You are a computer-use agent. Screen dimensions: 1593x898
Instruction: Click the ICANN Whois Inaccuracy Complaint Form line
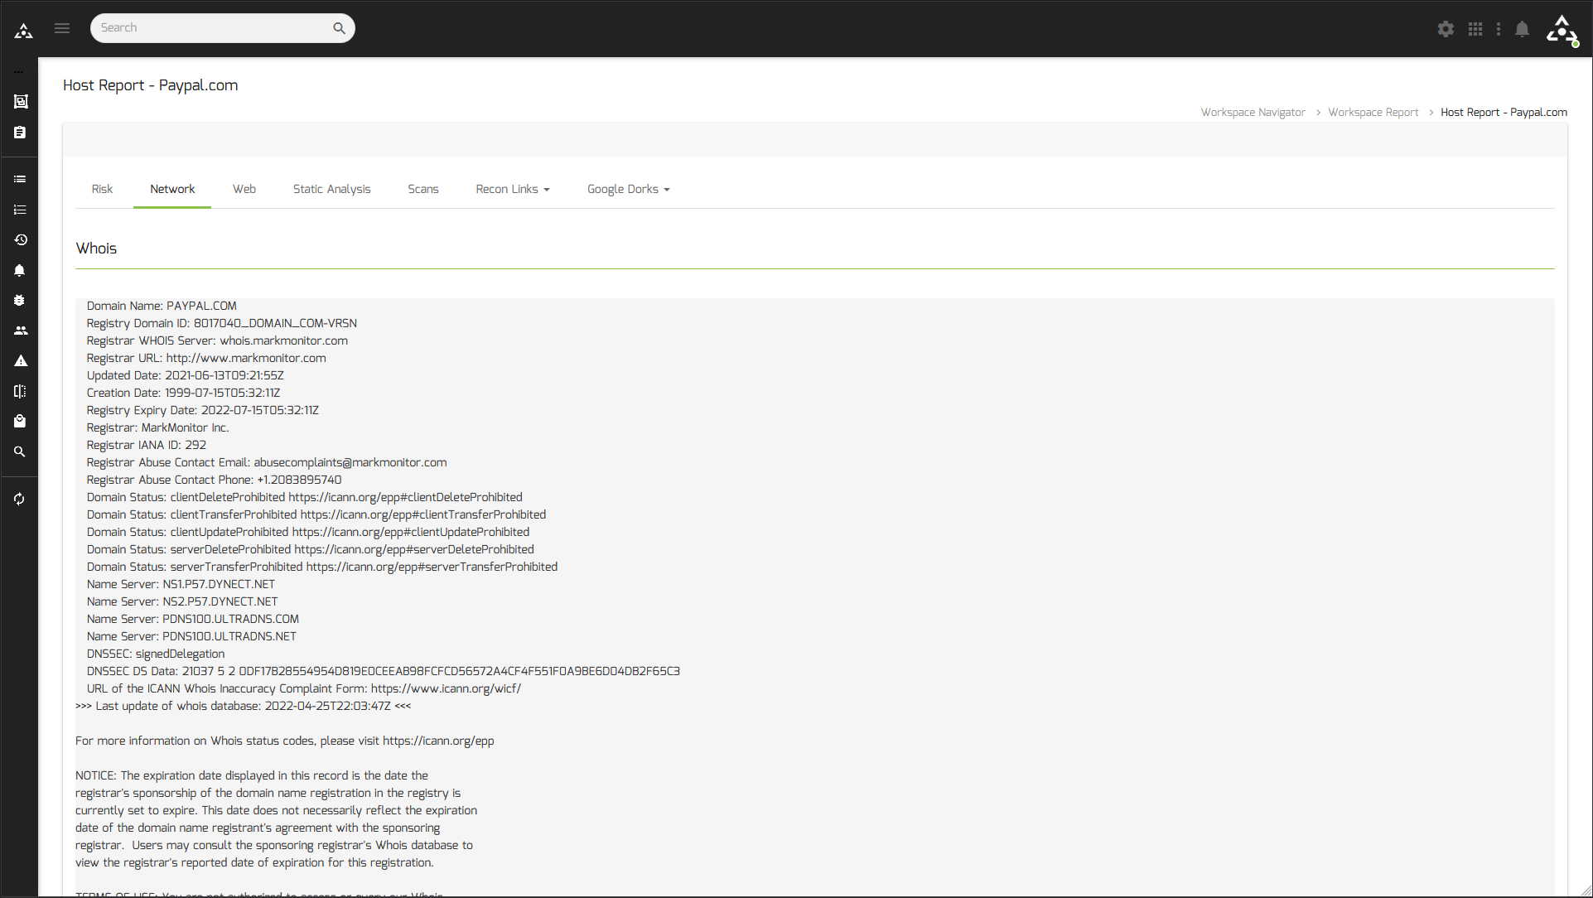click(x=304, y=688)
